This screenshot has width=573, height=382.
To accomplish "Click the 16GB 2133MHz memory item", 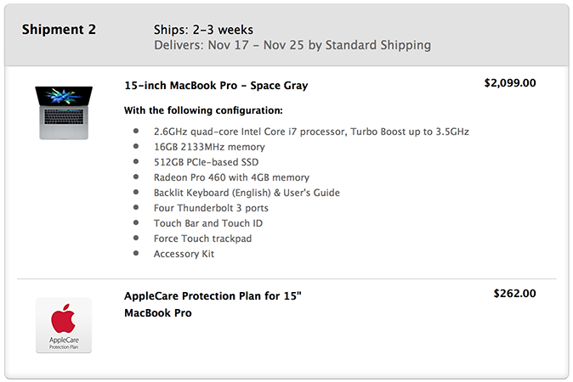I will [209, 147].
